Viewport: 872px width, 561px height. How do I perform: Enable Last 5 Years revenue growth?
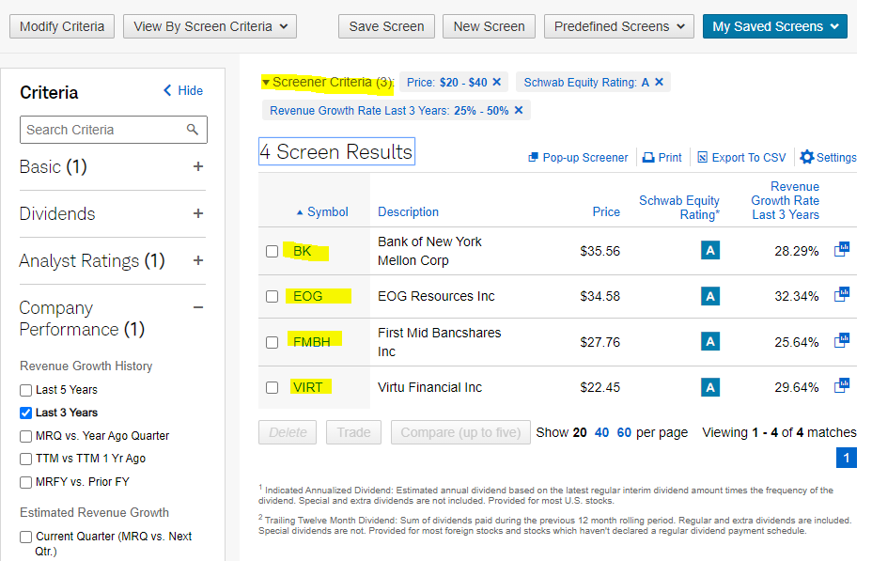[x=25, y=390]
